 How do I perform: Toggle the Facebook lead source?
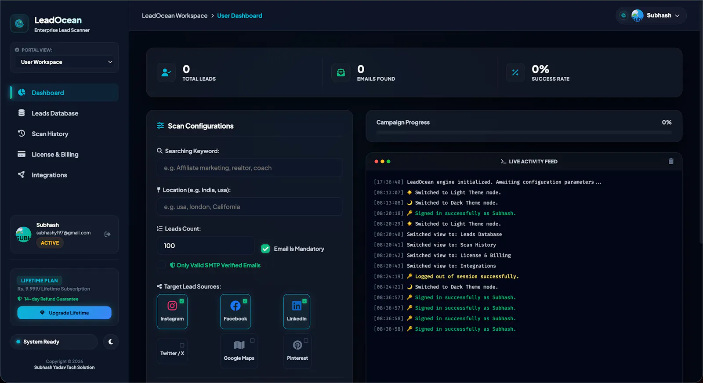236,311
